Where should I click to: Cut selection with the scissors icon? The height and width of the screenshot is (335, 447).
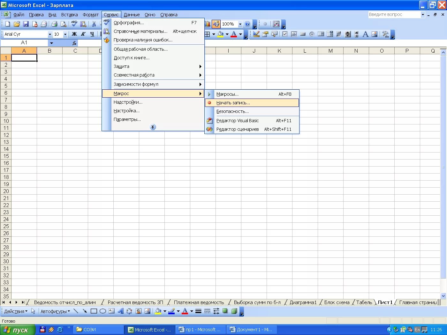(x=94, y=24)
